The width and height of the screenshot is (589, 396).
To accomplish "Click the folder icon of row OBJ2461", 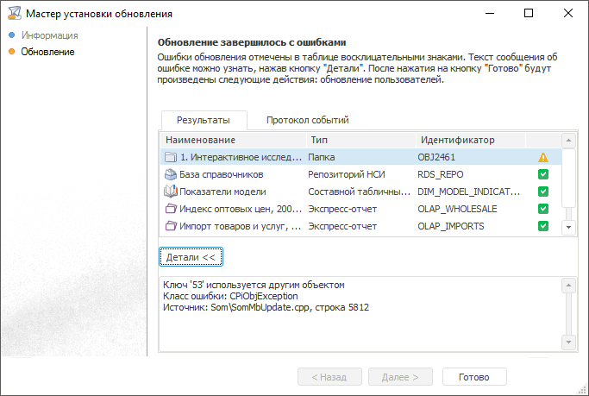I will coord(170,157).
